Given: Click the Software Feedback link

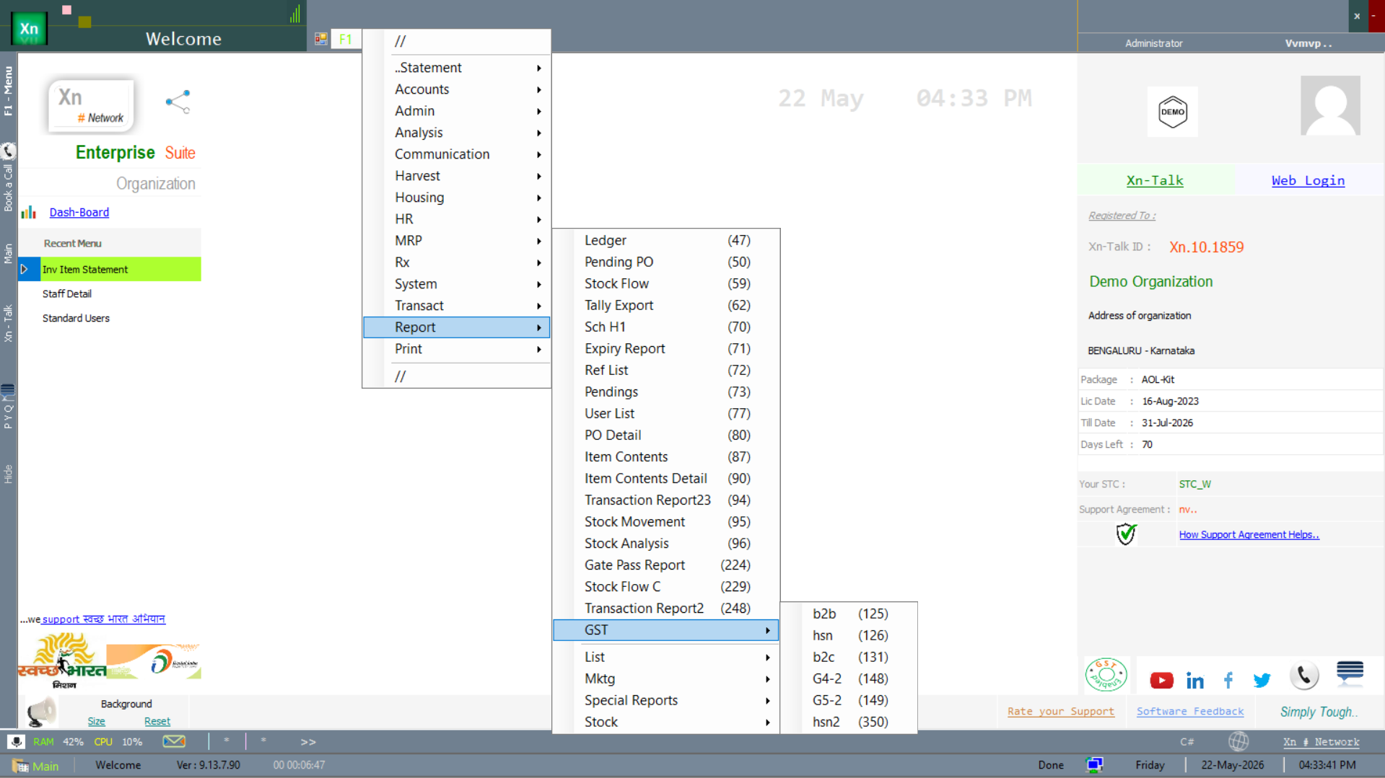Looking at the screenshot, I should [1189, 711].
